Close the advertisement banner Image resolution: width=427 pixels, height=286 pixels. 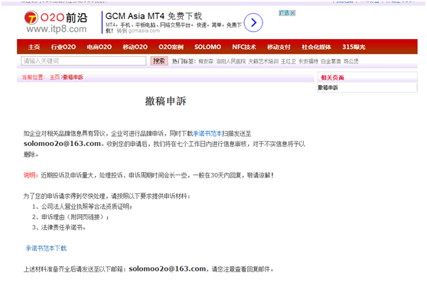click(x=293, y=13)
